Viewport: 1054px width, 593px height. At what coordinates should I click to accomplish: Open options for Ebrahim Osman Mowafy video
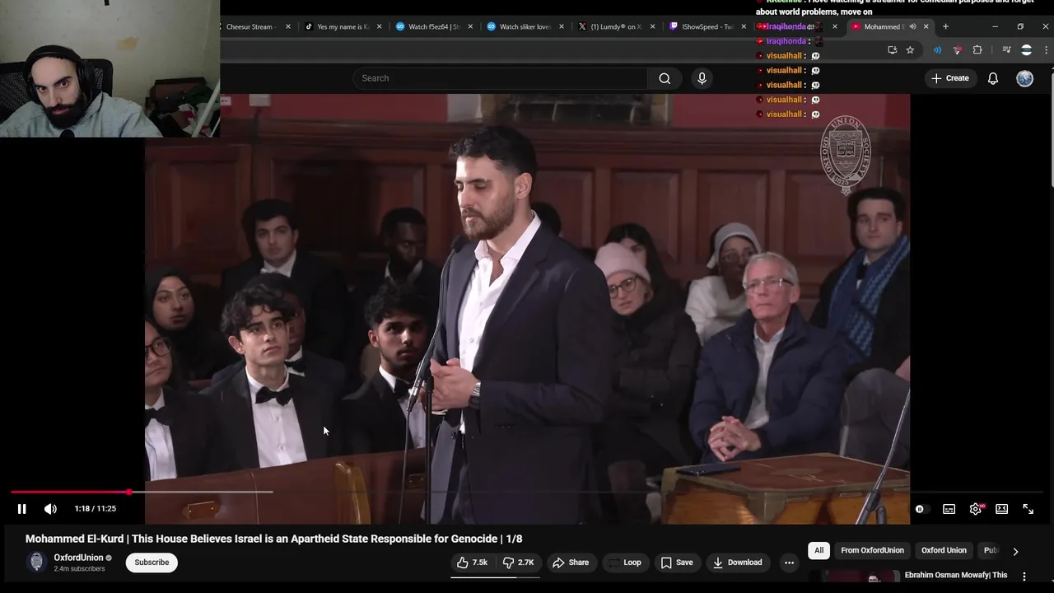[1024, 576]
